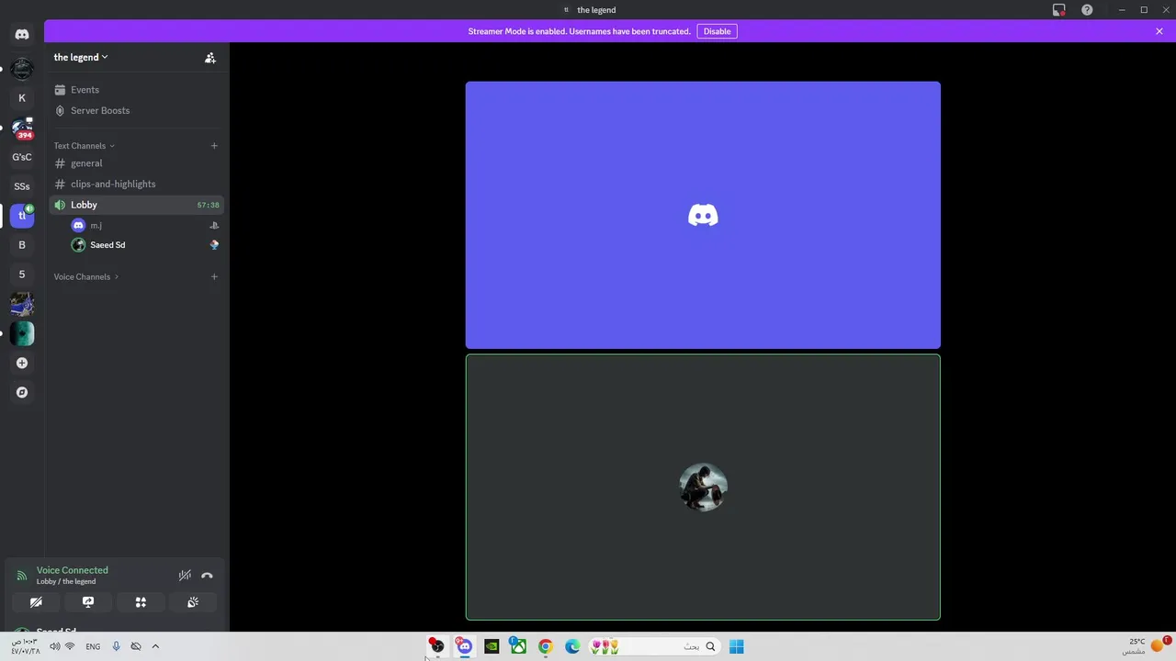Open the volume speaker tray icon
The height and width of the screenshot is (661, 1176).
tap(54, 646)
